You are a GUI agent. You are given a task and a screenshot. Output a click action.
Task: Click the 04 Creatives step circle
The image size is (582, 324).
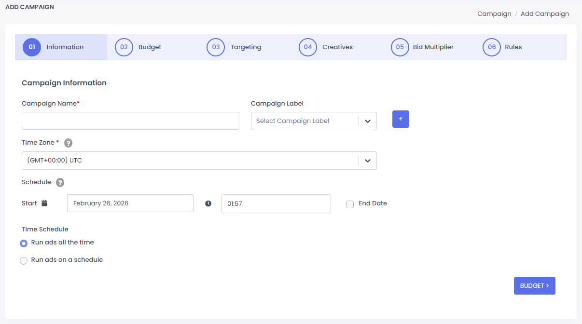(308, 47)
